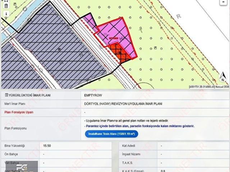The height and width of the screenshot is (172, 230).
Task: Click the north compass arrow
Action: pyautogui.click(x=223, y=76)
